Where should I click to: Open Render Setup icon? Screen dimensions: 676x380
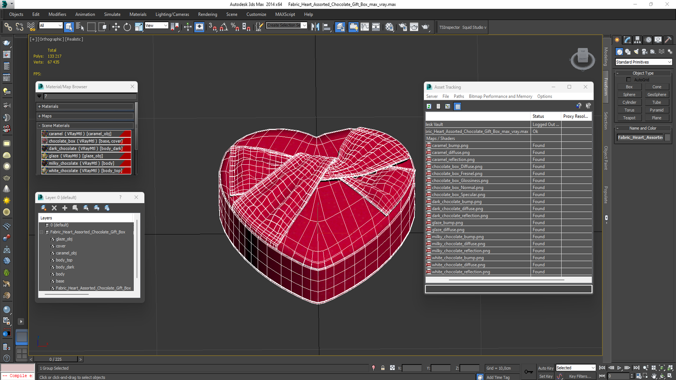[x=403, y=27]
